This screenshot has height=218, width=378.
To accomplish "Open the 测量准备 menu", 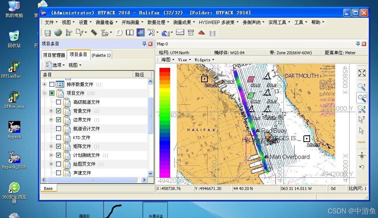I will pos(106,22).
